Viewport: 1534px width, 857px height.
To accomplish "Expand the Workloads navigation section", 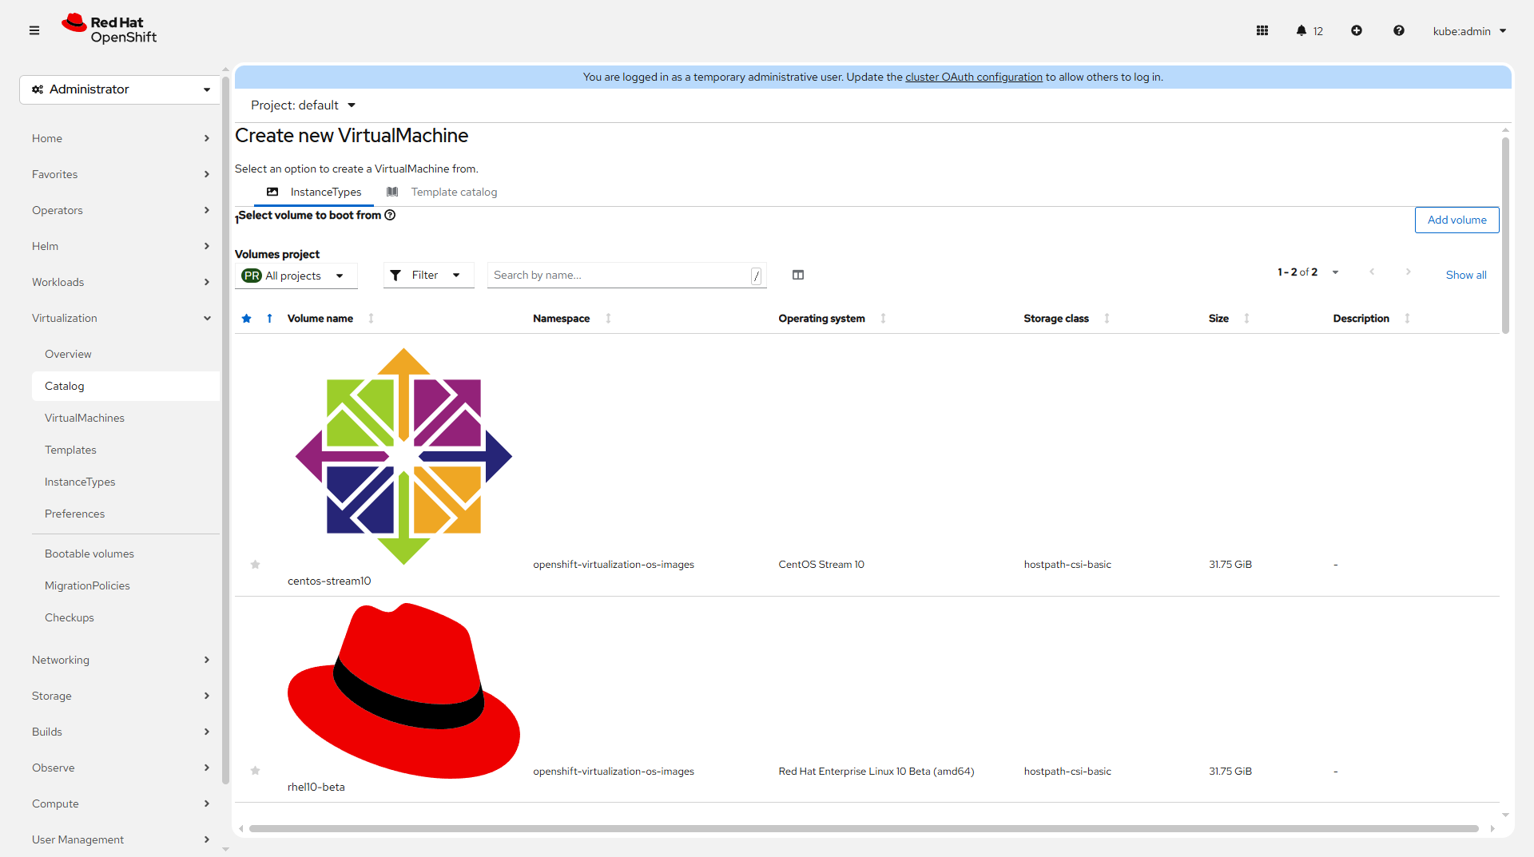I will 120,282.
